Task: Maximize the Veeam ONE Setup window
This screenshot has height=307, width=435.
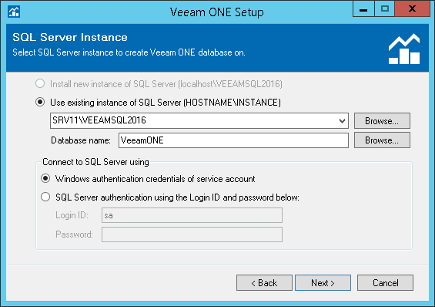Action: pyautogui.click(x=385, y=9)
